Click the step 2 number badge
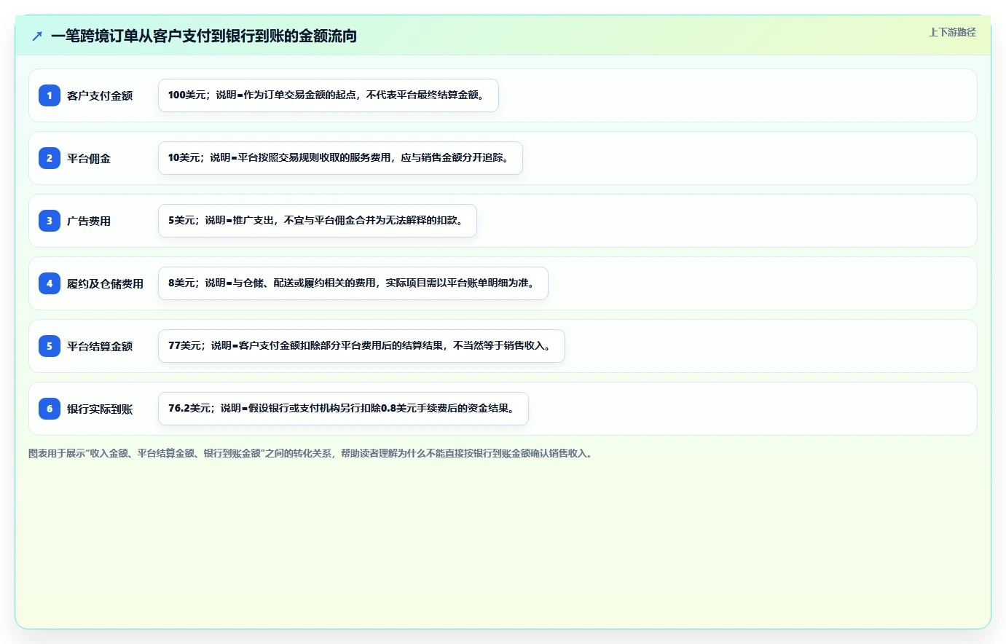1006x644 pixels. (x=50, y=158)
